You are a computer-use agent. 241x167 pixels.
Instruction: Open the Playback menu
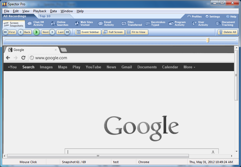click(40, 11)
